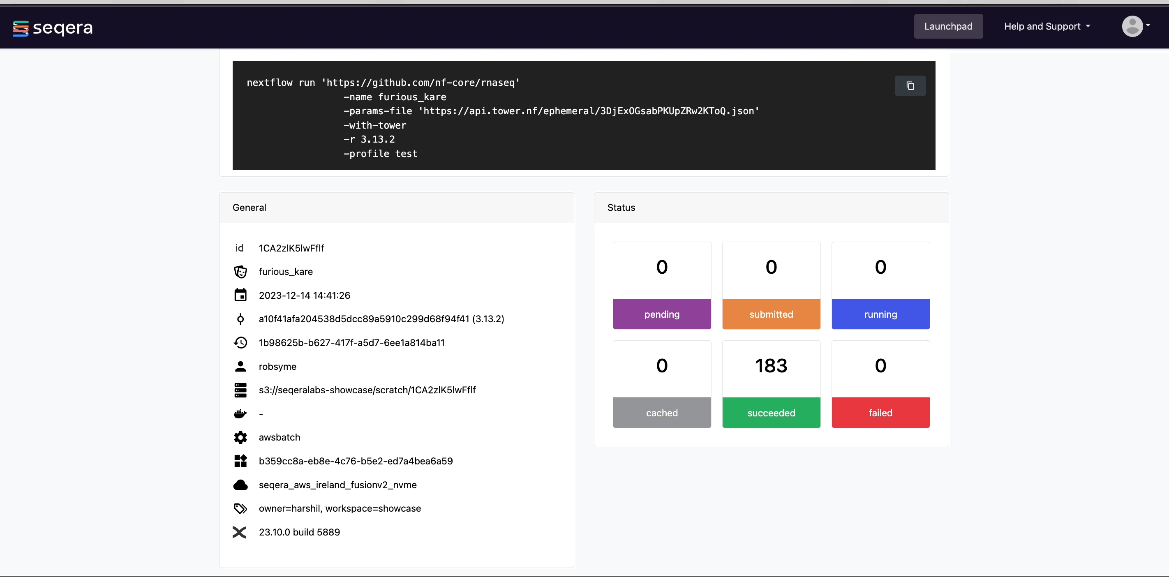1169x577 pixels.
Task: Click the Nextflow version X icon
Action: pos(239,532)
